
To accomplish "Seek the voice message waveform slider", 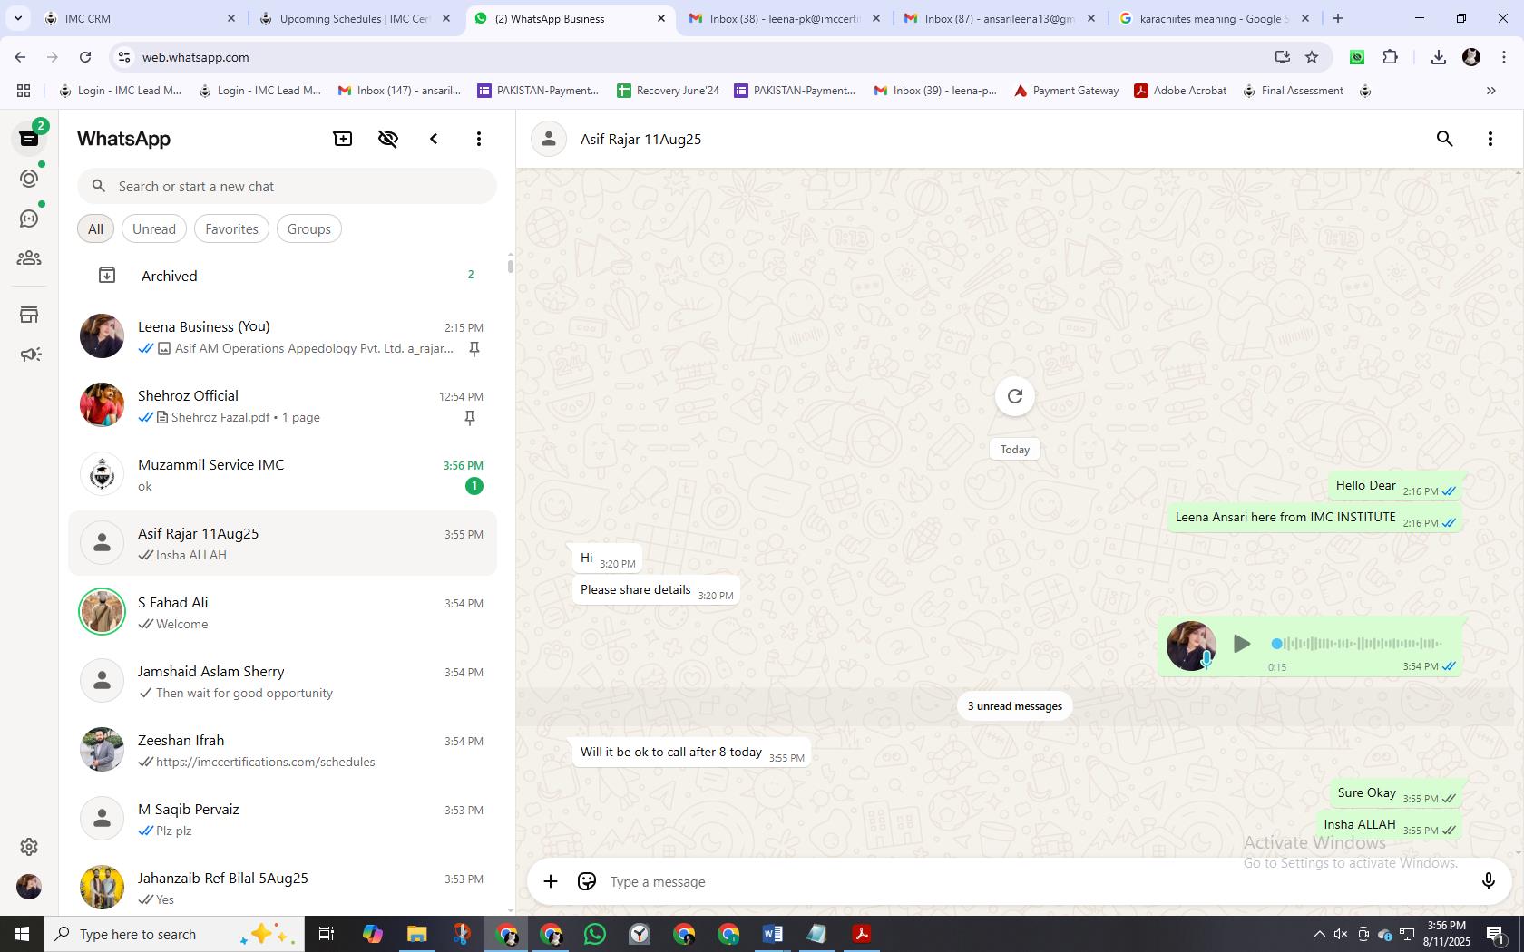I will [1358, 644].
